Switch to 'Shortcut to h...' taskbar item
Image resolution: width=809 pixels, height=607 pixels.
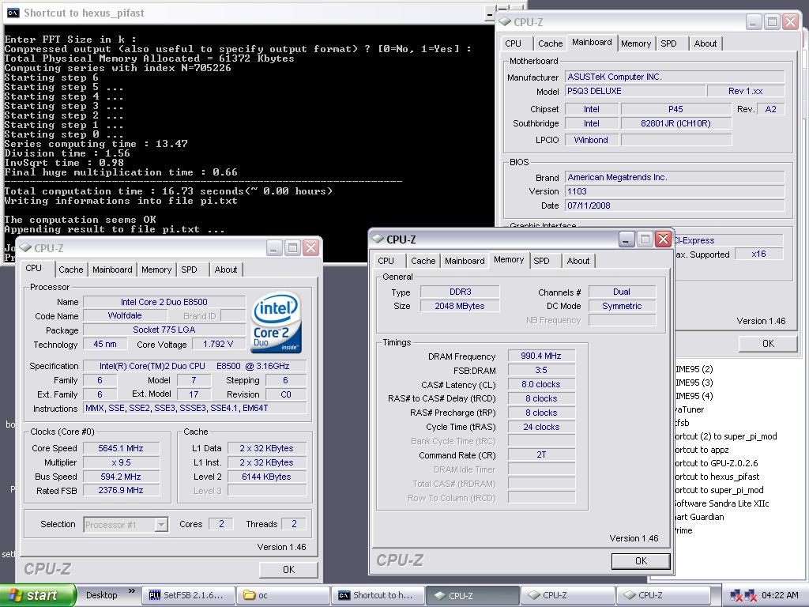point(378,595)
